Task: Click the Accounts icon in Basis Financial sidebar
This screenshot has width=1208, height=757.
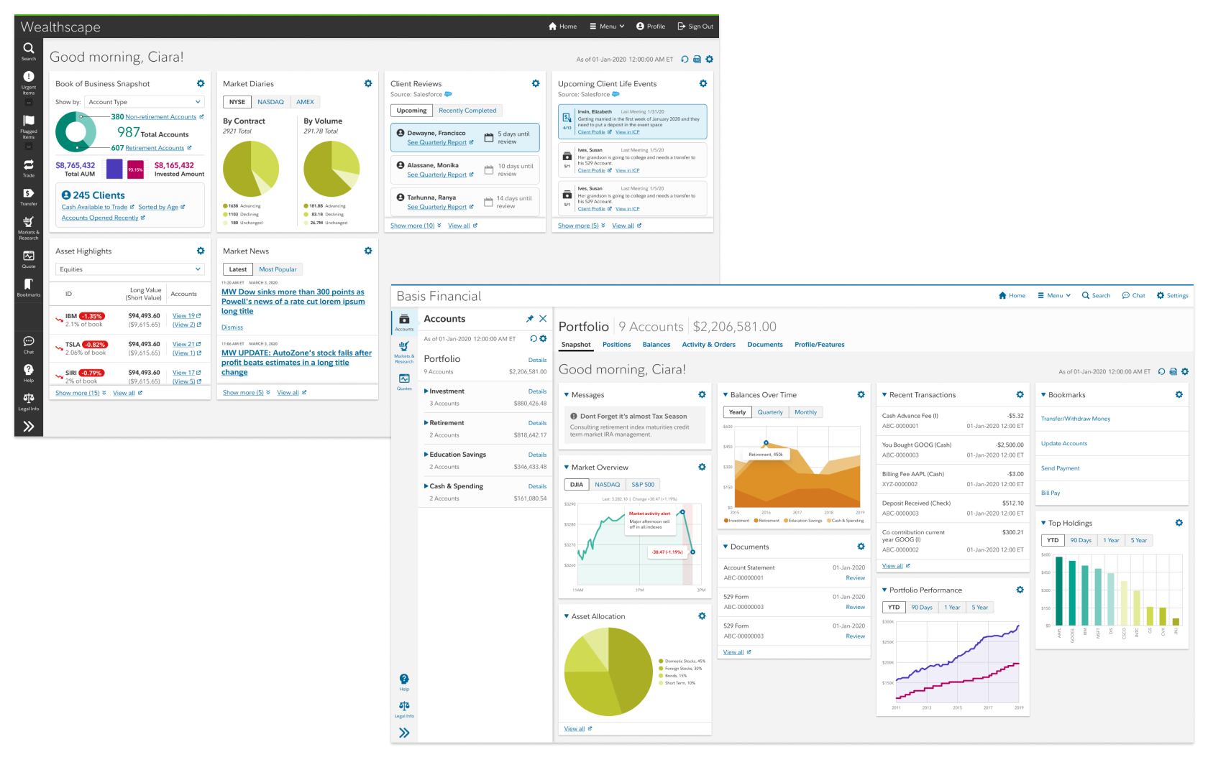Action: [x=404, y=322]
